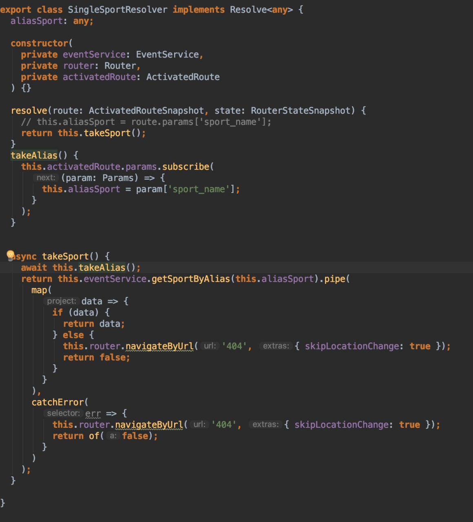Click the 'of' function in 'return of('
Viewport: 473px width, 522px height.
94,436
